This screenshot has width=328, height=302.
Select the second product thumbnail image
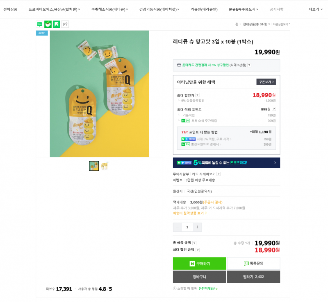click(105, 166)
